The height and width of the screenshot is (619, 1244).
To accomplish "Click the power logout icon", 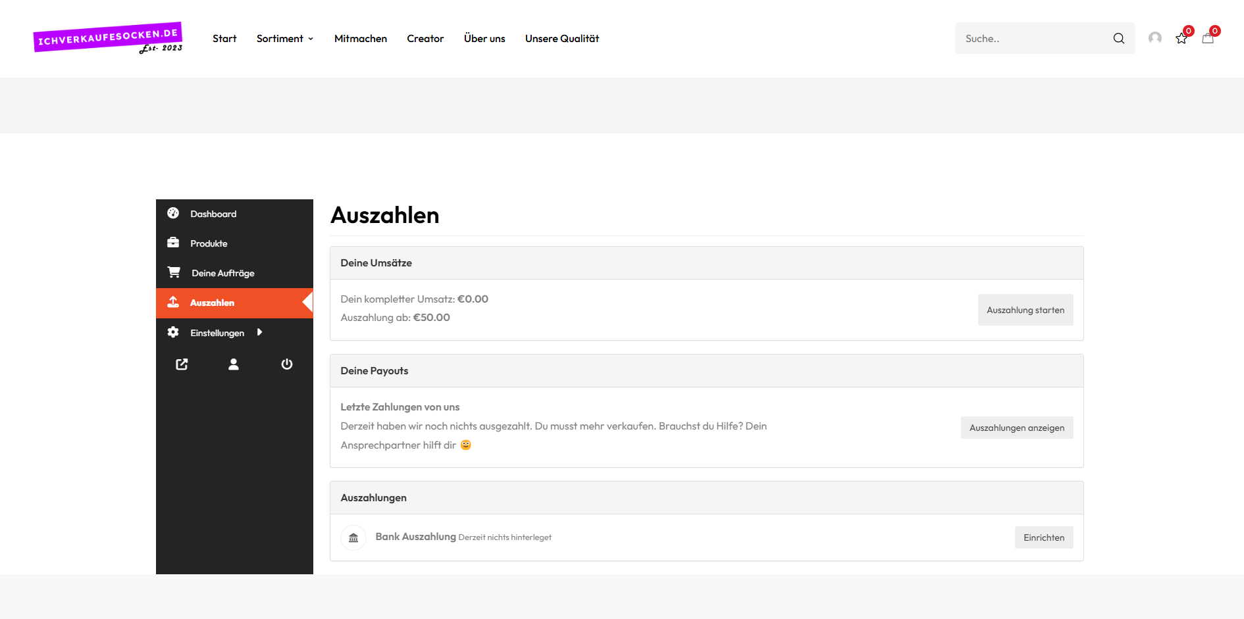I will 287,364.
